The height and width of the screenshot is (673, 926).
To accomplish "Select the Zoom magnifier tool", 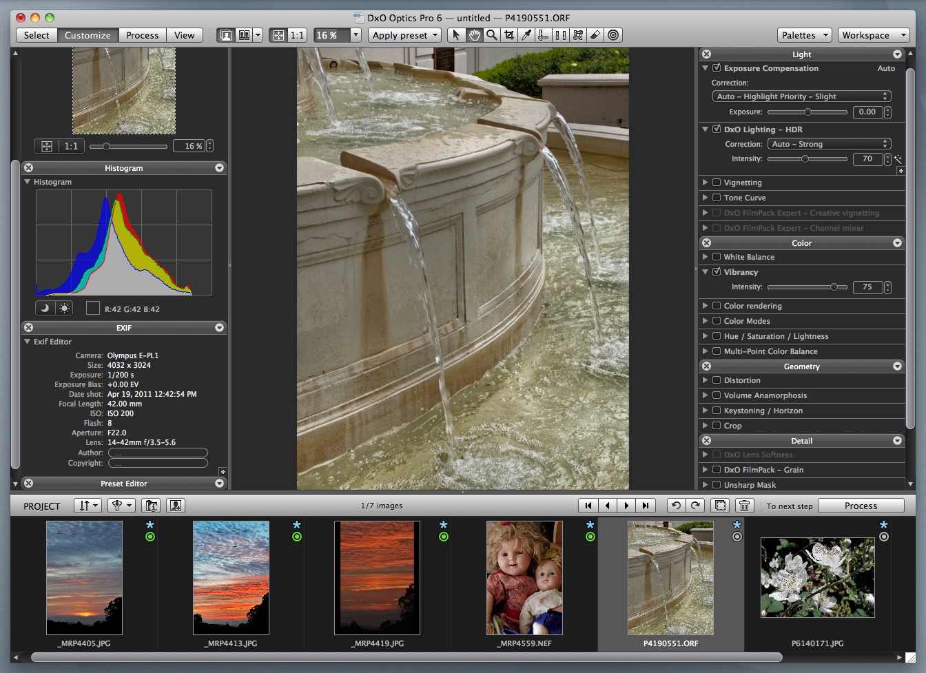I will tap(491, 35).
